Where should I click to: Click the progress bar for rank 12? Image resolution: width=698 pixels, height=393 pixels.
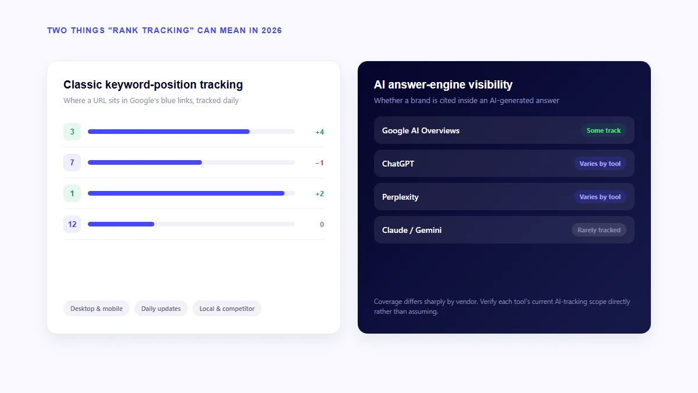click(x=191, y=224)
